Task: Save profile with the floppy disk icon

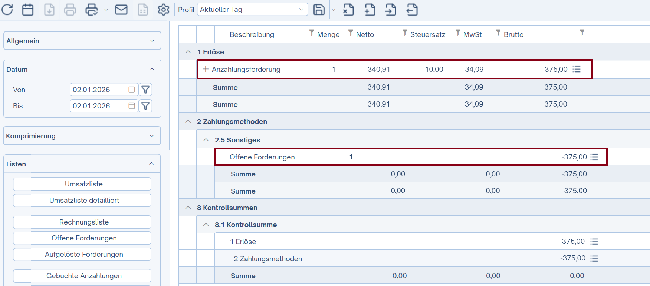Action: [x=319, y=10]
